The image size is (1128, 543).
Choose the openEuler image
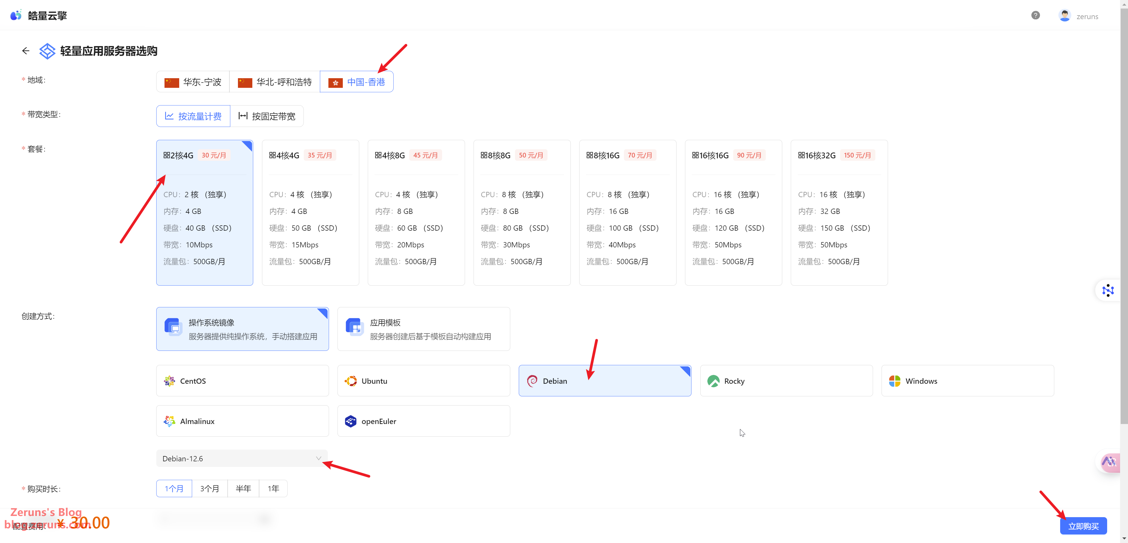coord(423,421)
